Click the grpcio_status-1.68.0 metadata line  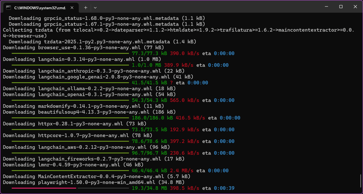(107, 18)
